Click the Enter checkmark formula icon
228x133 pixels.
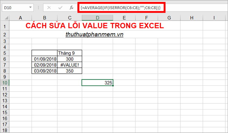(60, 7)
